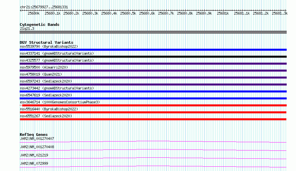Select nsv6551267 (Sedlazeck2020) label
The height and width of the screenshot is (171, 296).
coord(46,116)
